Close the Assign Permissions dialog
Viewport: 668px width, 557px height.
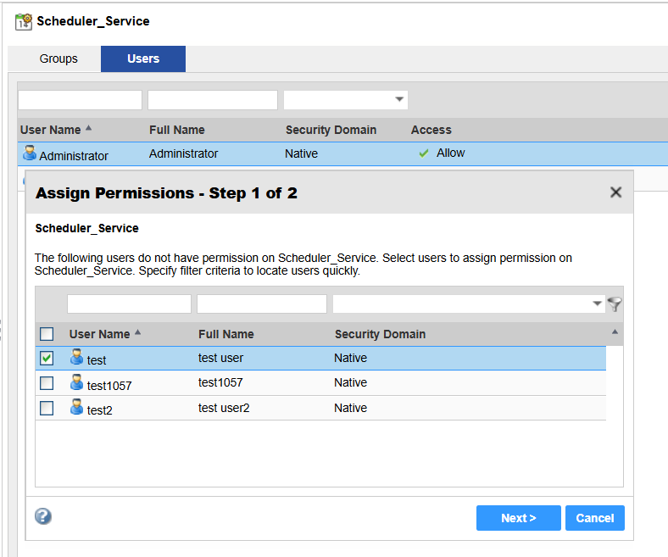click(615, 192)
